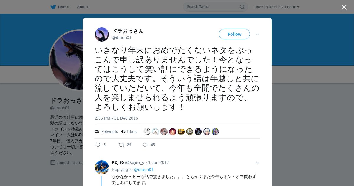
Task: Follow the user ドラおっさん
Action: (x=234, y=34)
